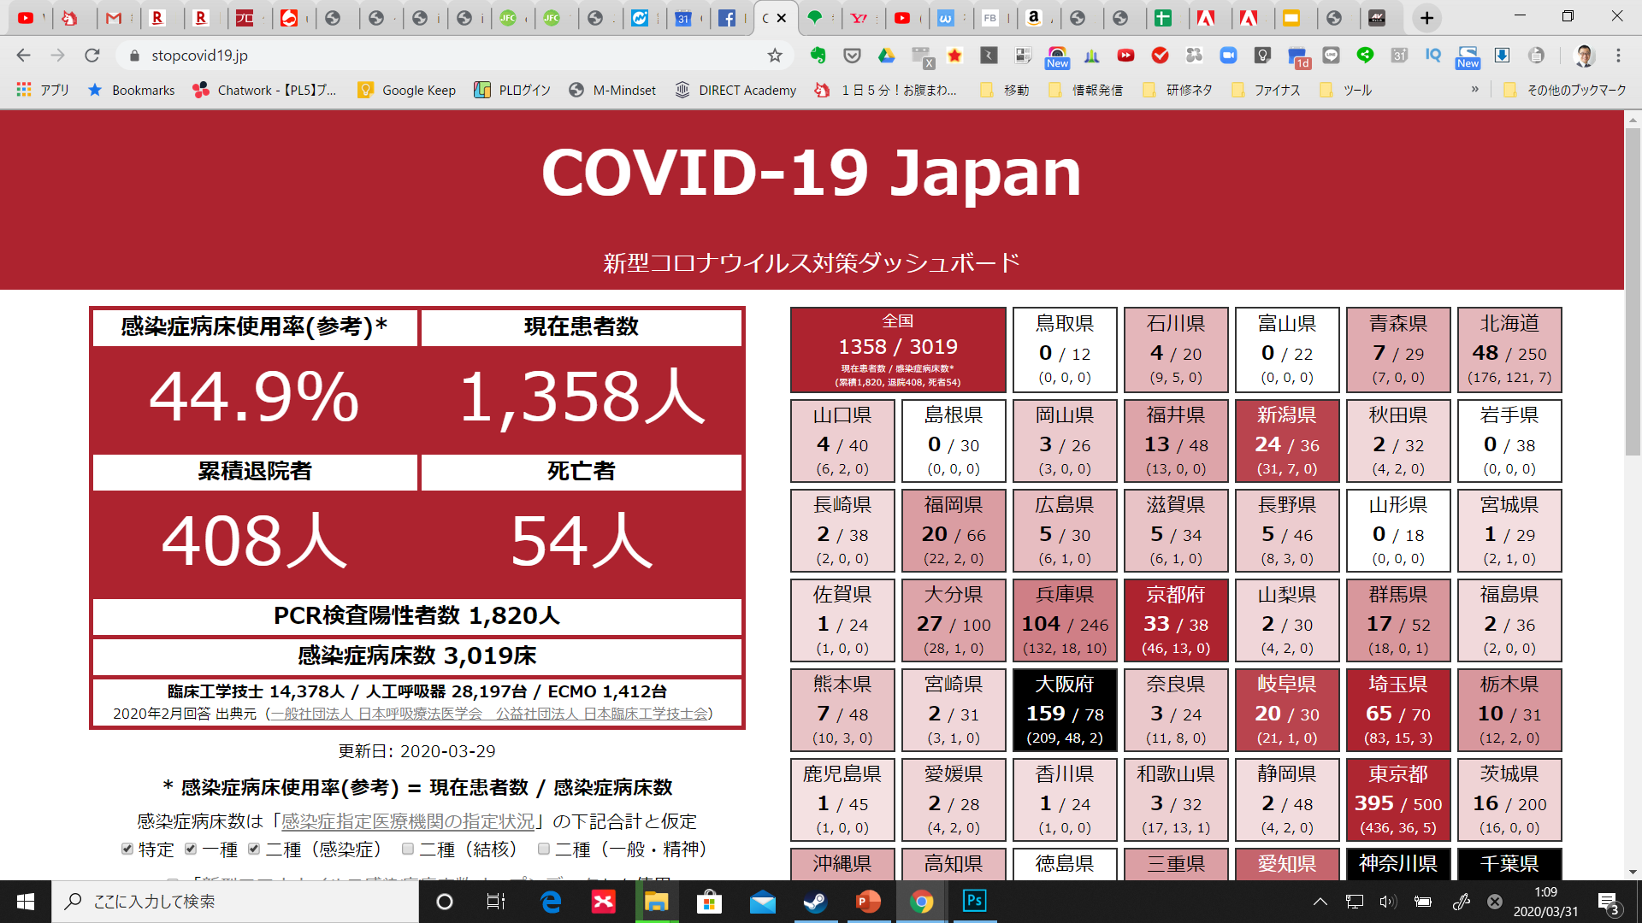The width and height of the screenshot is (1642, 923).
Task: Show hidden system tray icons
Action: click(x=1320, y=901)
